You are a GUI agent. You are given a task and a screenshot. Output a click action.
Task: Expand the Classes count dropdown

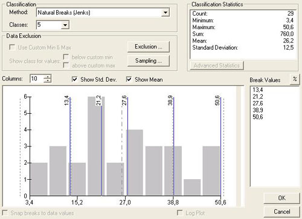pos(65,25)
